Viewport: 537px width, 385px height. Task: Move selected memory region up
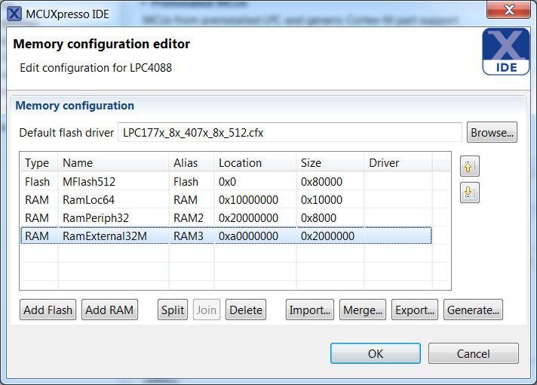pyautogui.click(x=470, y=166)
